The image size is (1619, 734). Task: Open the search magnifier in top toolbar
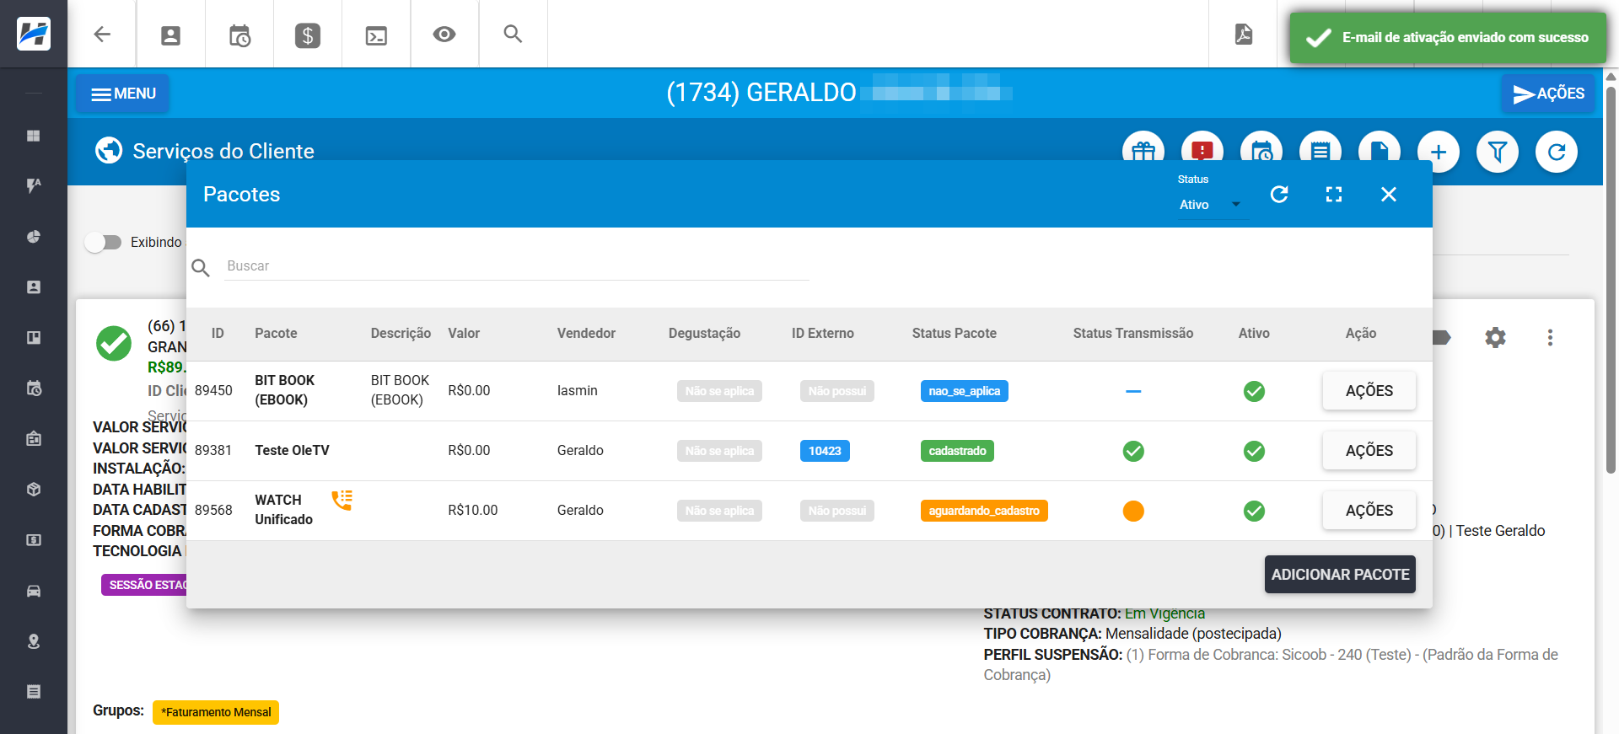pos(513,35)
